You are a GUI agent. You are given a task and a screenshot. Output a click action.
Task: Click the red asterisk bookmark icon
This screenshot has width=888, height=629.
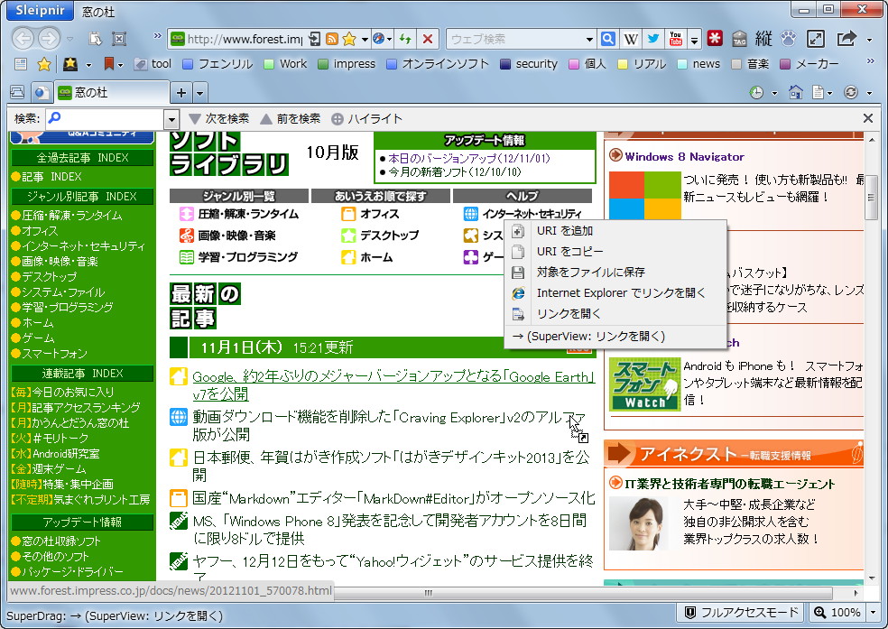[x=715, y=40]
